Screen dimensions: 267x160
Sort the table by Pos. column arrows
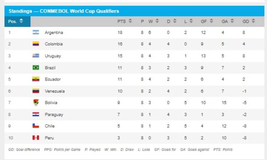click(x=21, y=21)
